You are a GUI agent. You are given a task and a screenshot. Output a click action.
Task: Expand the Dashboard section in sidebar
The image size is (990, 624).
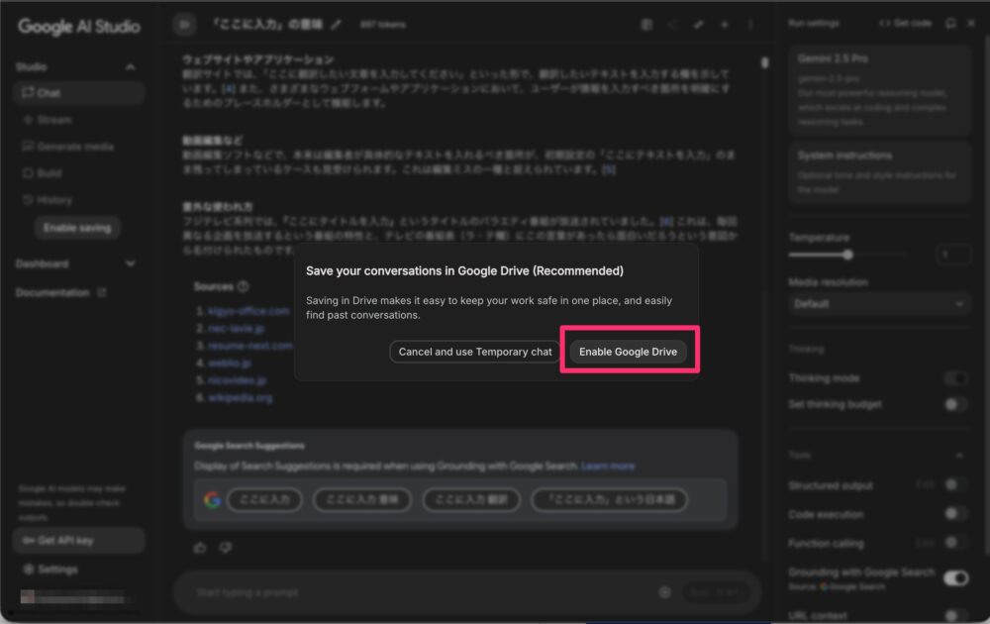click(130, 263)
